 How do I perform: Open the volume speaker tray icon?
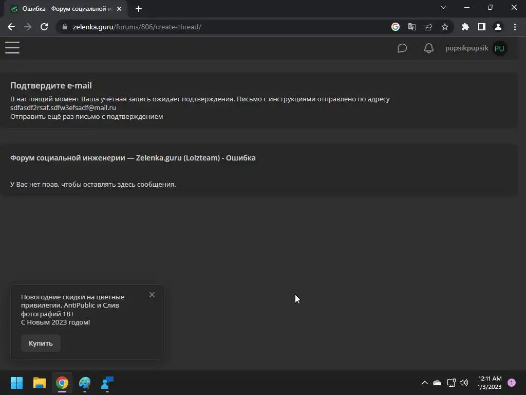tap(464, 383)
